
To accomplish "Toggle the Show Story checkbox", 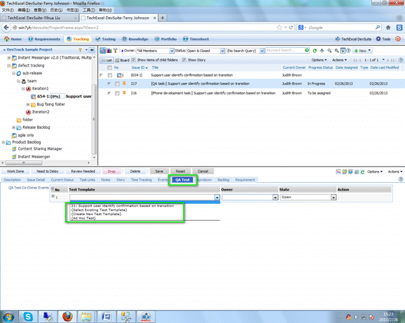I will coord(184,60).
